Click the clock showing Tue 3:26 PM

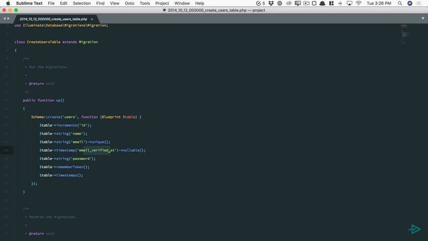tap(379, 3)
